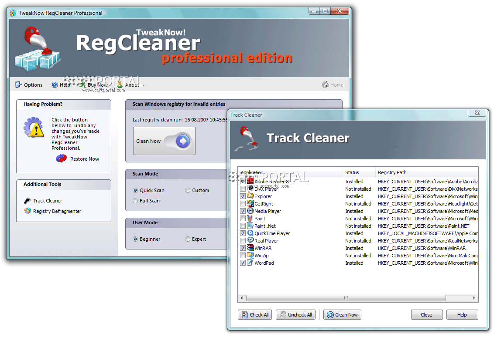Screen dimensions: 494x337
Task: Close the Track Cleaner dialog window
Action: [x=477, y=112]
